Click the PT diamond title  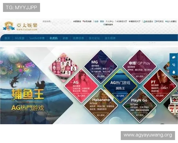153,82
